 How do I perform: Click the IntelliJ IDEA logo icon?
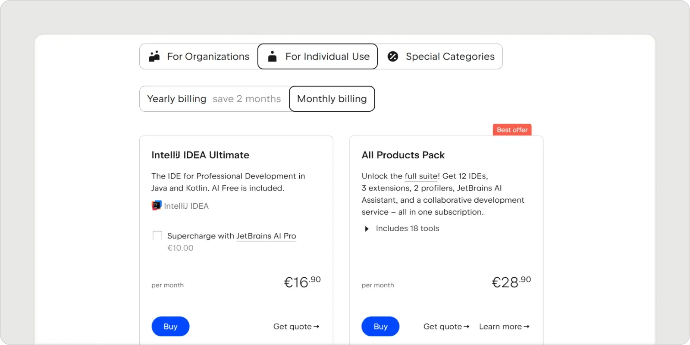coord(157,206)
